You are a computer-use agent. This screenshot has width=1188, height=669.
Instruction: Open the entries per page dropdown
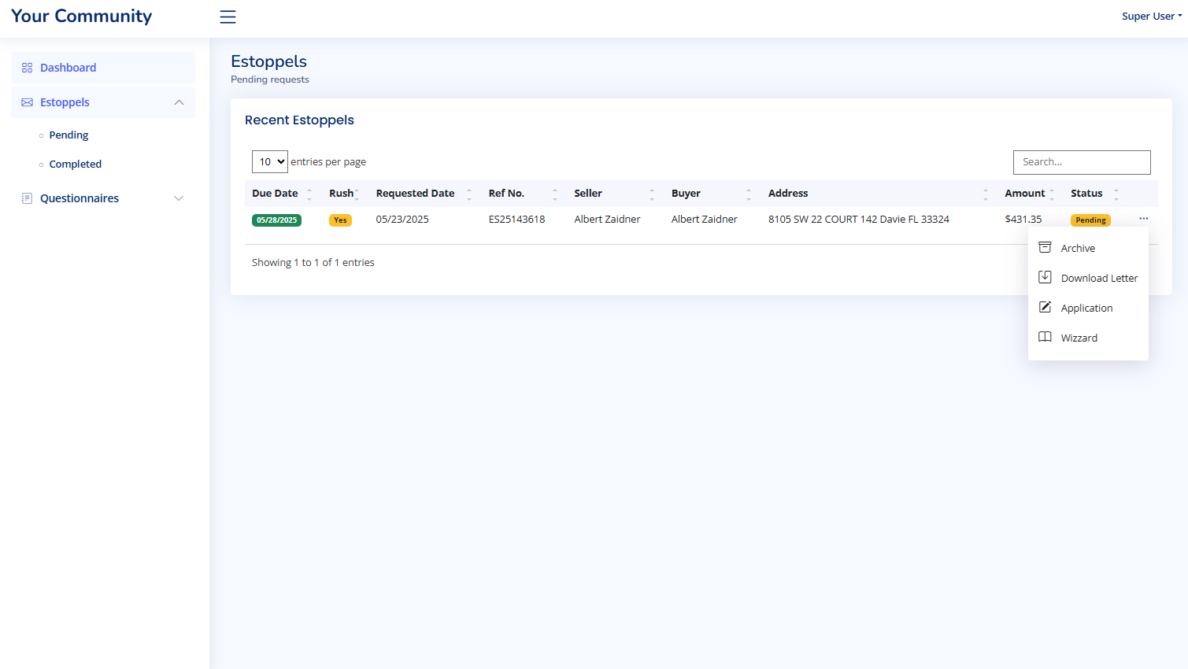[x=269, y=162]
